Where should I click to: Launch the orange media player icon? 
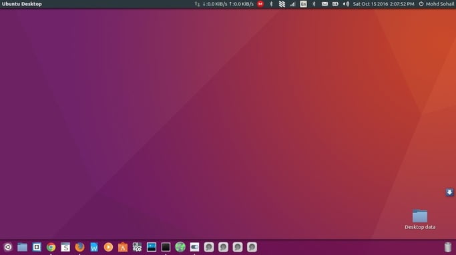[x=108, y=247]
